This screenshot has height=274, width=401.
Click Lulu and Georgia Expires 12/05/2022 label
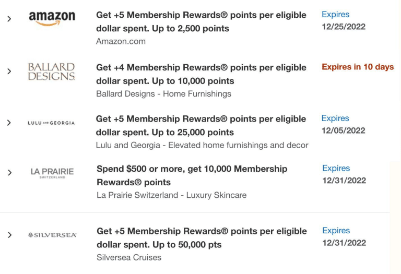(343, 124)
